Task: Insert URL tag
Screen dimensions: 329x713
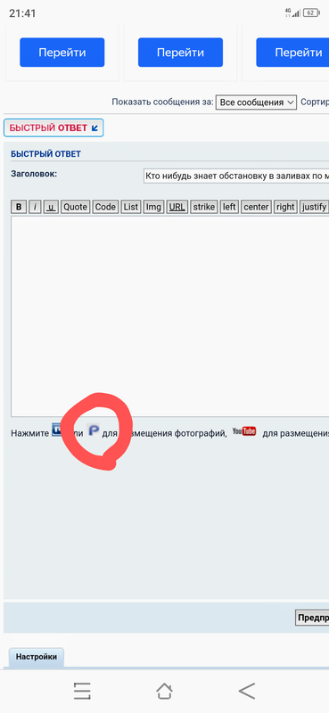Action: (x=177, y=207)
